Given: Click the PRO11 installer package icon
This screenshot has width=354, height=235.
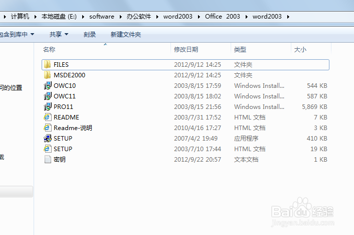Looking at the screenshot, I should pyautogui.click(x=48, y=106).
